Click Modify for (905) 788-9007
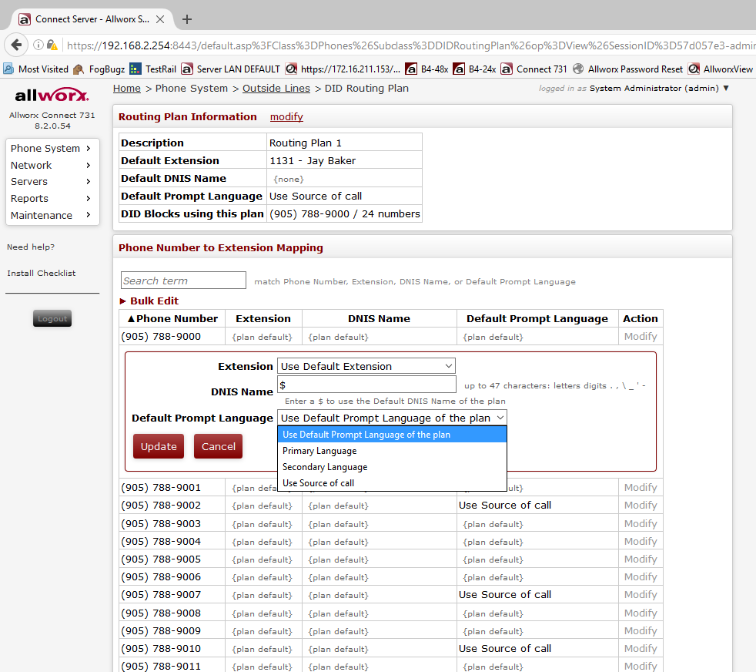The image size is (756, 672). (641, 595)
